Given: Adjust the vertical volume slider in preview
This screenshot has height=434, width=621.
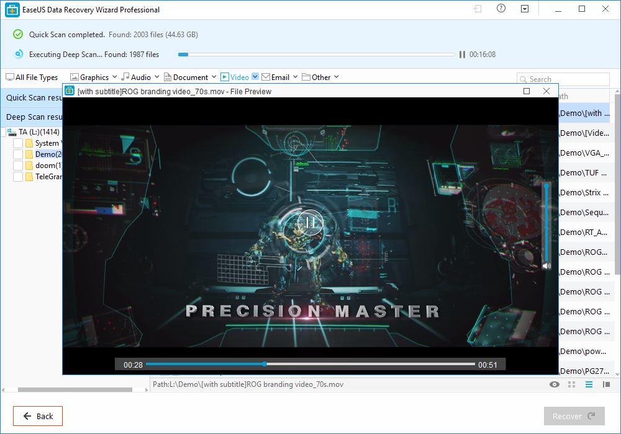Looking at the screenshot, I should 546,222.
